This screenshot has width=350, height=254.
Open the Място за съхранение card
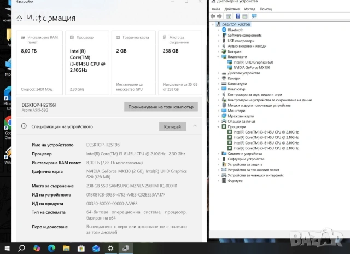180,63
